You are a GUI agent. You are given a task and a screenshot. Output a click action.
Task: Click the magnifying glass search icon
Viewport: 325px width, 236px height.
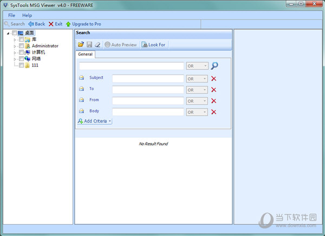point(214,66)
